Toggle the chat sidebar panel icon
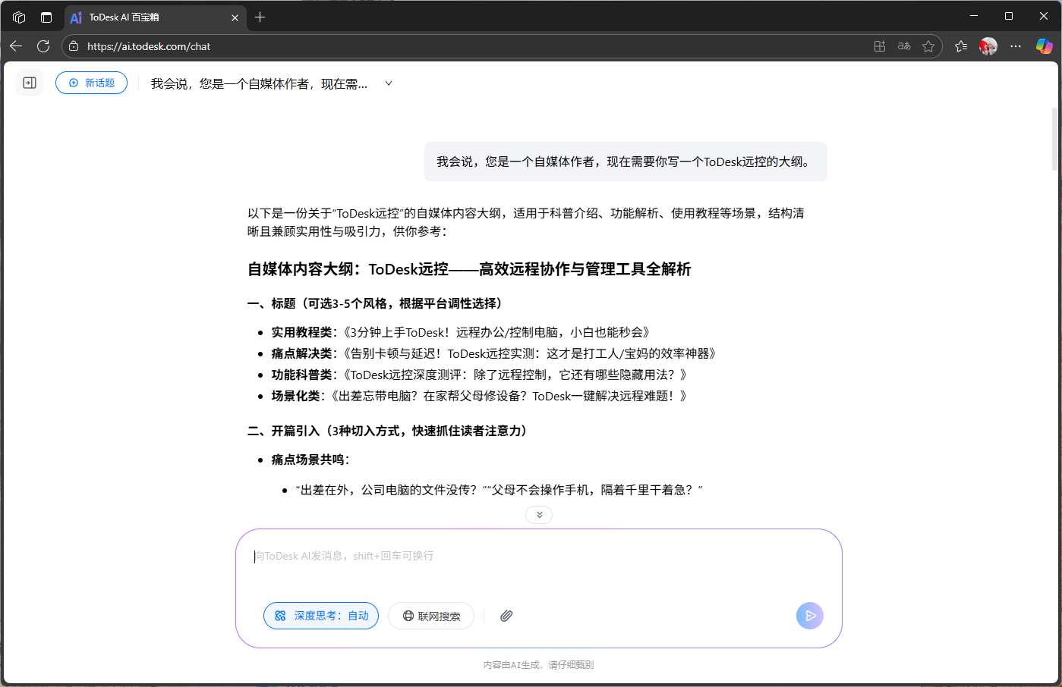The width and height of the screenshot is (1062, 687). click(x=30, y=83)
